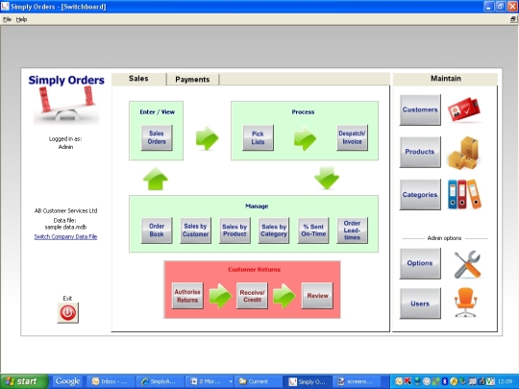519x389 pixels.
Task: Open the Users admin button
Action: pos(420,304)
